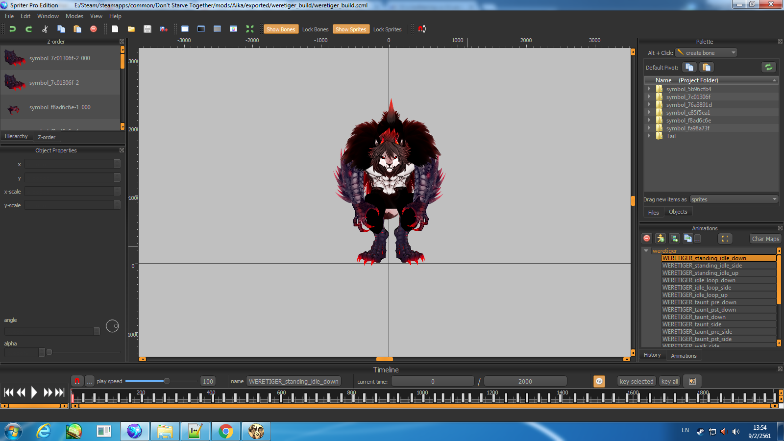This screenshot has width=784, height=441.
Task: Click the green zoom-to-fit arrows icon
Action: pos(250,29)
